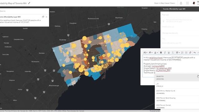Click the Mississauga map label

pyautogui.click(x=54, y=86)
